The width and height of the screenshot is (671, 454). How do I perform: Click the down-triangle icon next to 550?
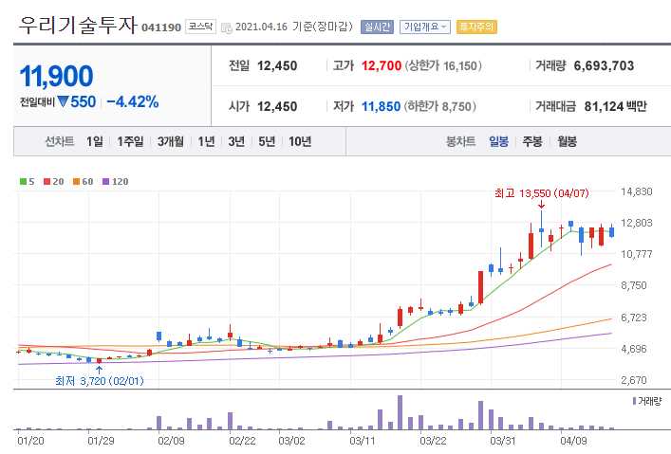coord(63,101)
